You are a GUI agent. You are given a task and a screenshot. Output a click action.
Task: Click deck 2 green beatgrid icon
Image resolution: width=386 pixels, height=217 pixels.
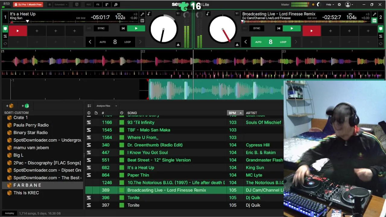coord(374,20)
